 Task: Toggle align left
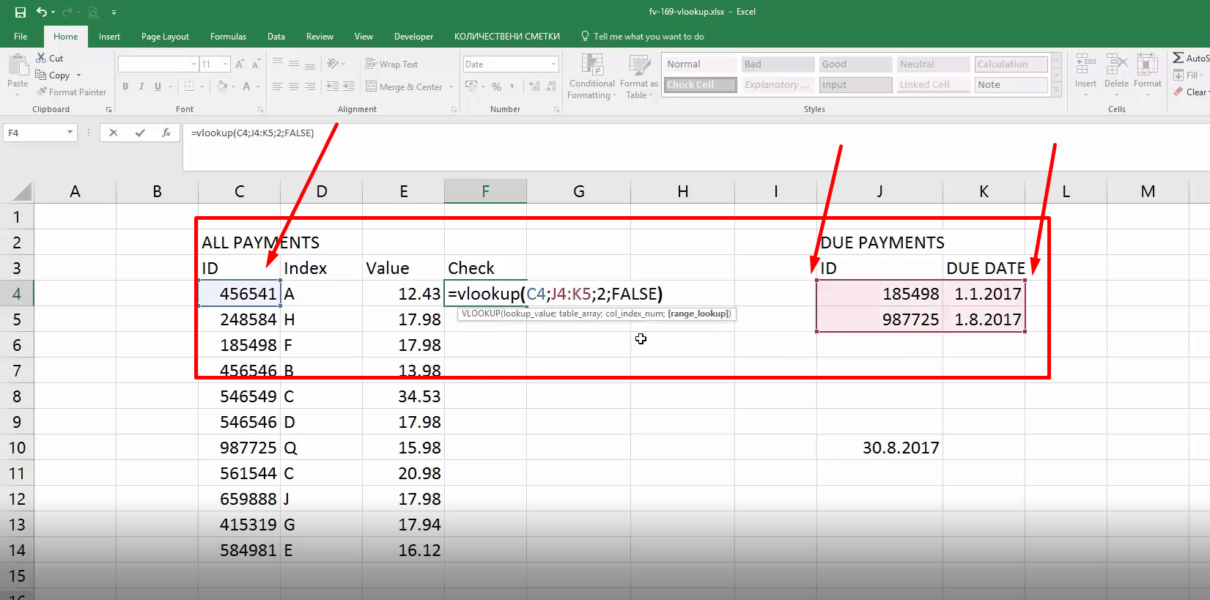pos(278,86)
